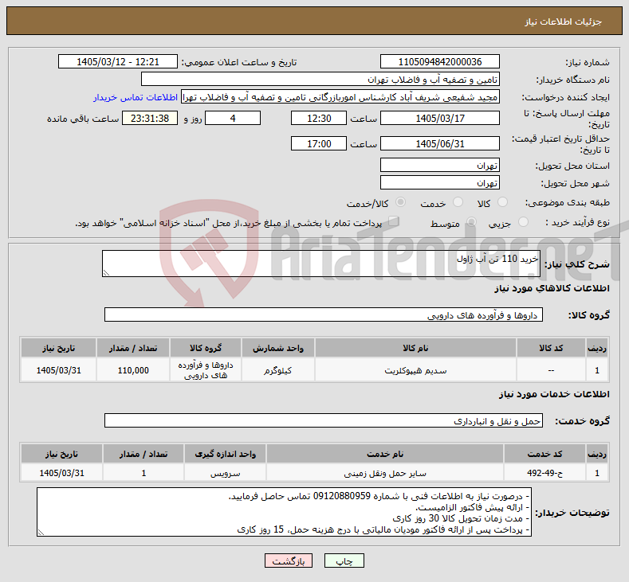Select the کالا/خدمت radio button
The width and height of the screenshot is (629, 582).
pyautogui.click(x=400, y=203)
